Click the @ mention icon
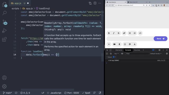This screenshot has height=95, width=169. tap(130, 44)
